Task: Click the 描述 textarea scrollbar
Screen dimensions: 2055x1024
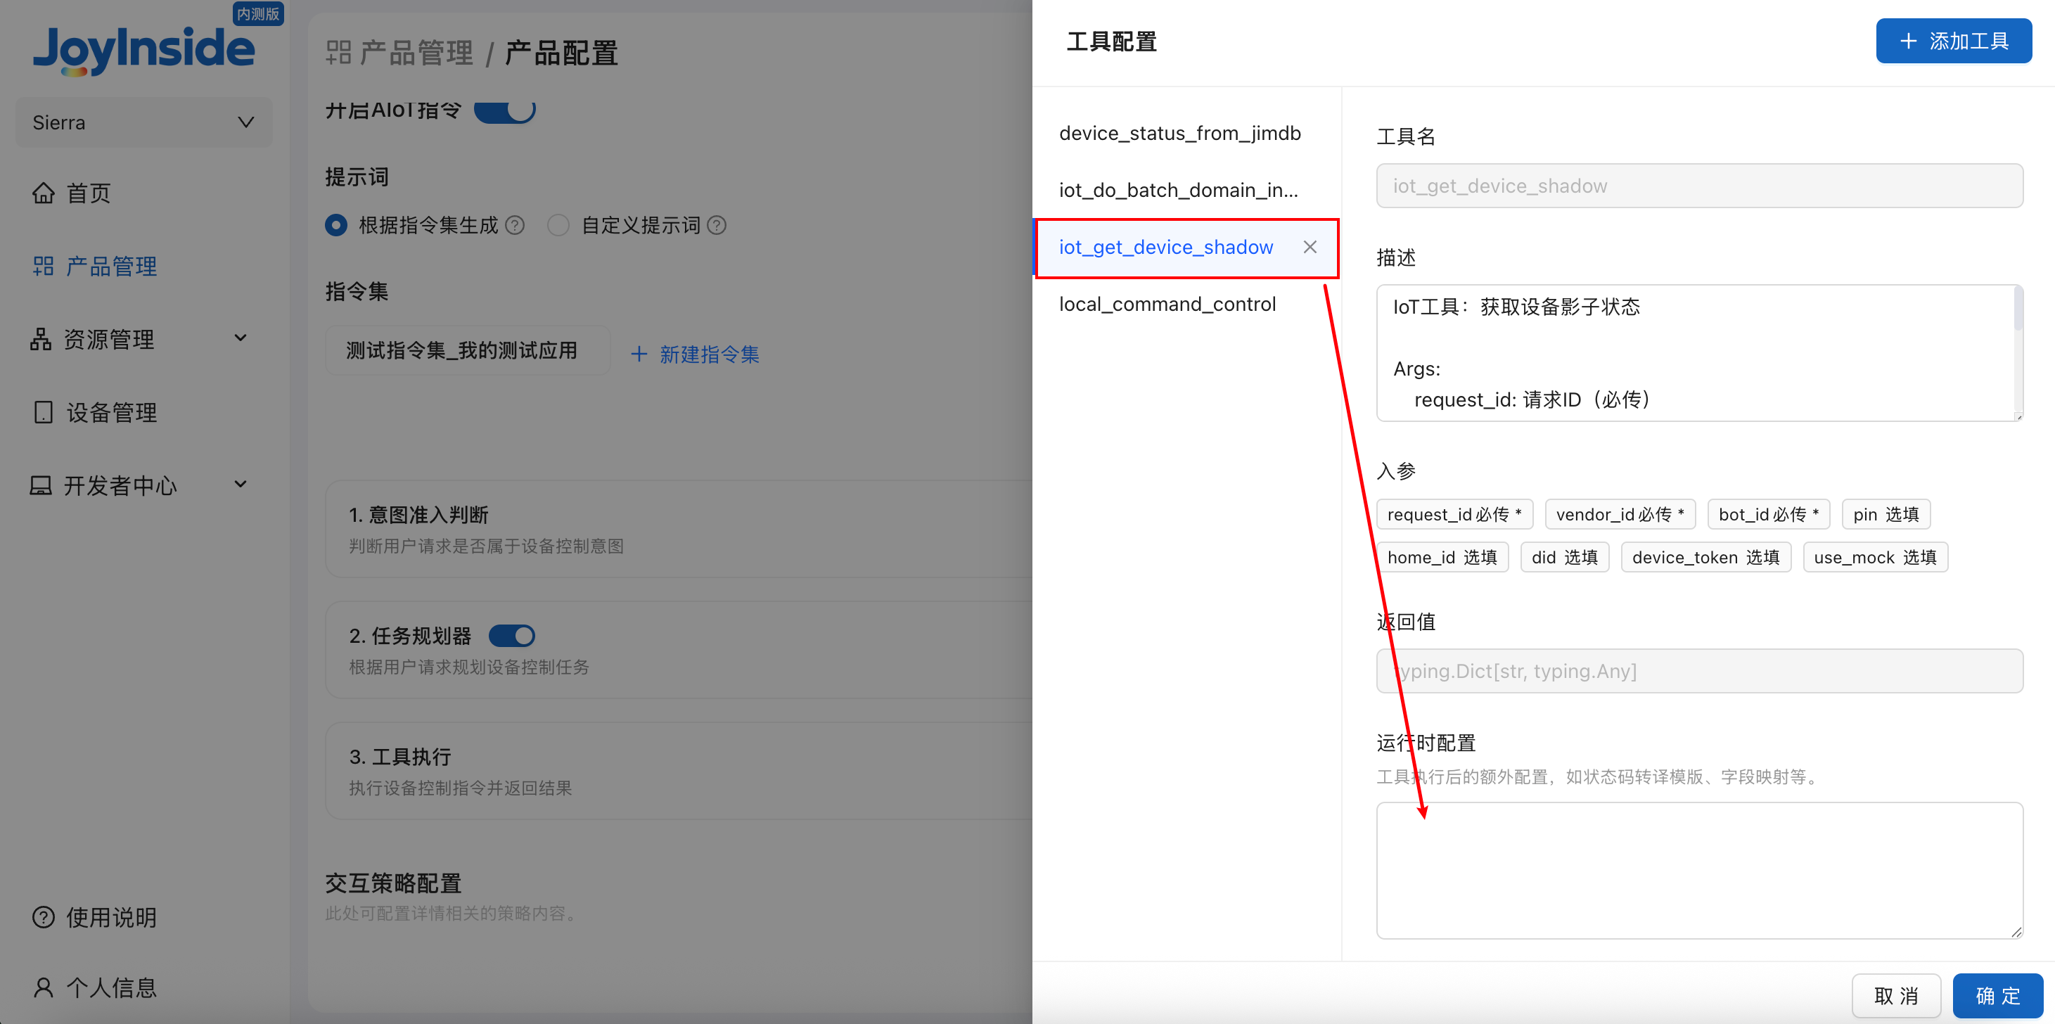Action: [2019, 309]
